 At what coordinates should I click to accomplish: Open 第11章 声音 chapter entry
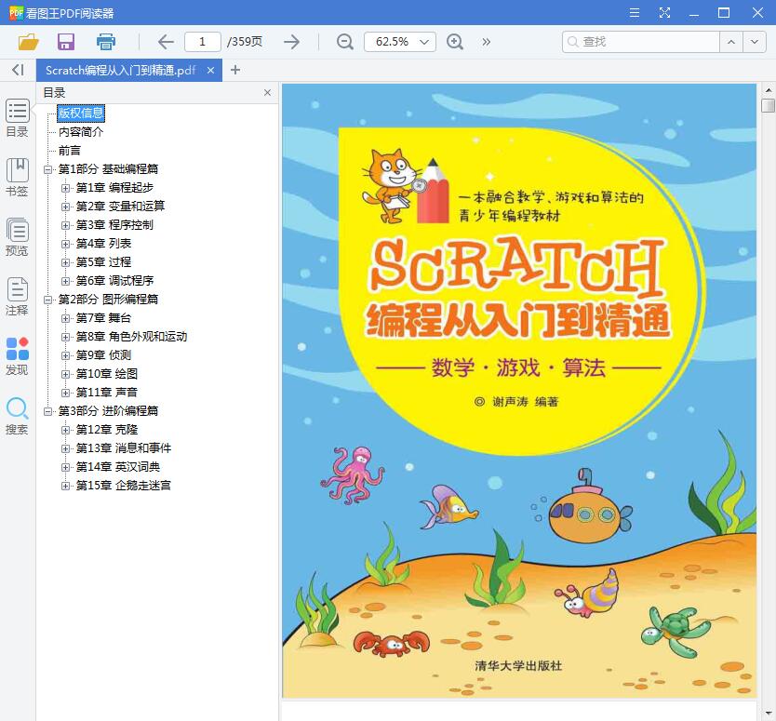click(x=107, y=393)
